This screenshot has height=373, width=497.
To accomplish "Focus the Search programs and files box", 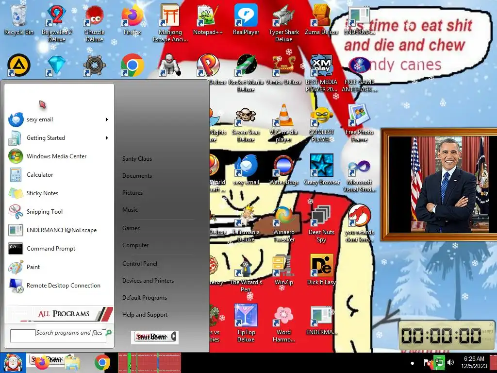I will [58, 336].
